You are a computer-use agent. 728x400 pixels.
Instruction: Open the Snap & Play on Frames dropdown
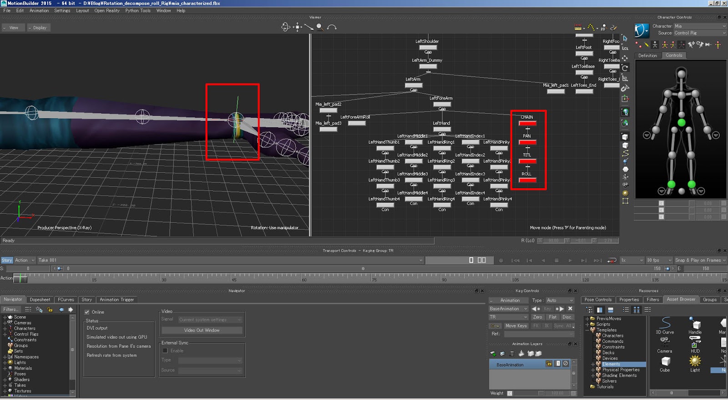pyautogui.click(x=700, y=260)
